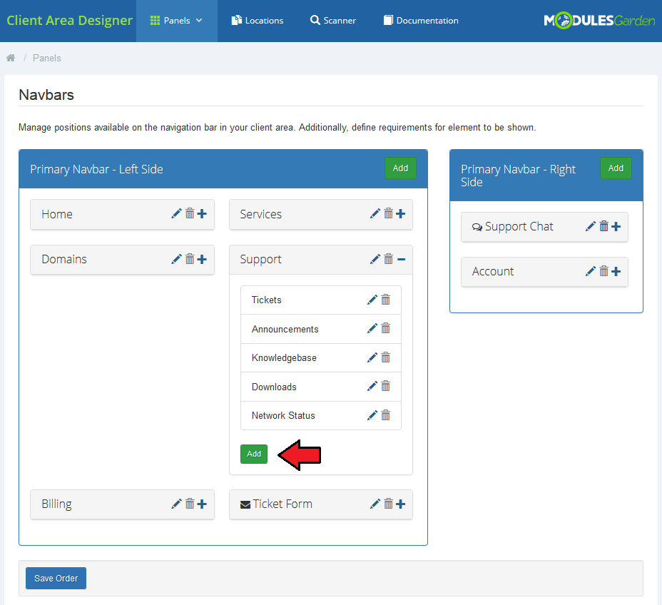Edit the Services navbar item
The height and width of the screenshot is (605, 662).
(x=375, y=213)
